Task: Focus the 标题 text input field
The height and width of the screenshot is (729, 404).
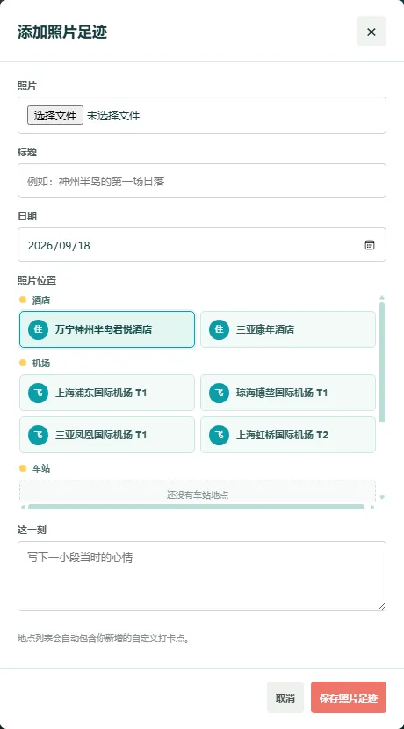Action: tap(202, 180)
